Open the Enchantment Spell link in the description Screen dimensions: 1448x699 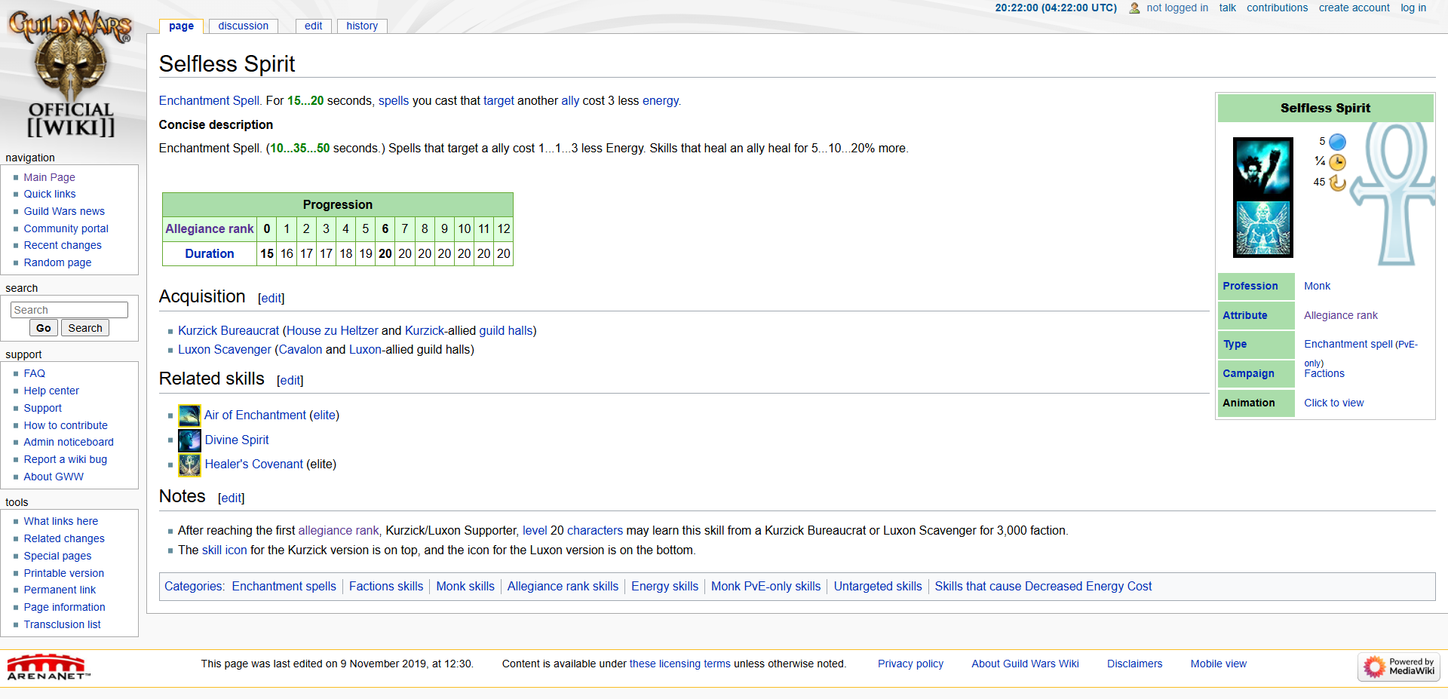pyautogui.click(x=210, y=100)
